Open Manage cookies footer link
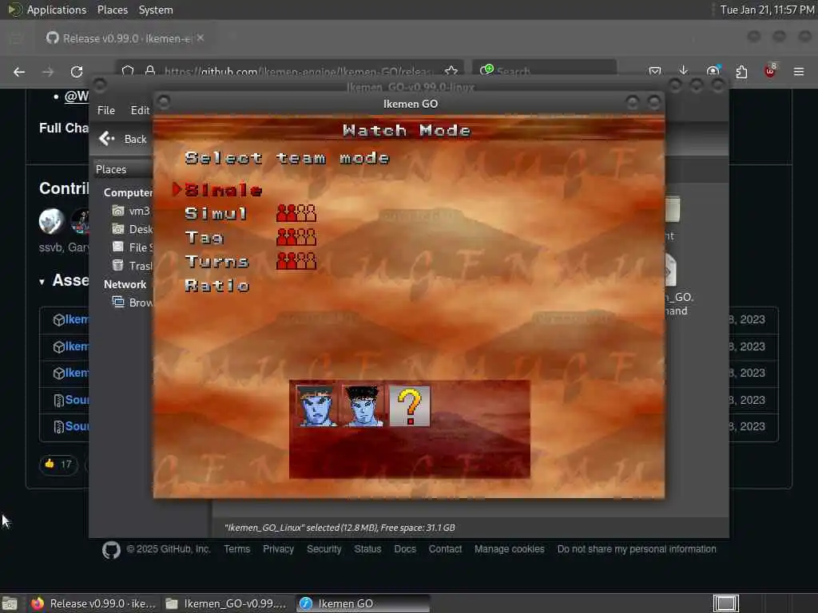Image resolution: width=818 pixels, height=613 pixels. (x=509, y=549)
